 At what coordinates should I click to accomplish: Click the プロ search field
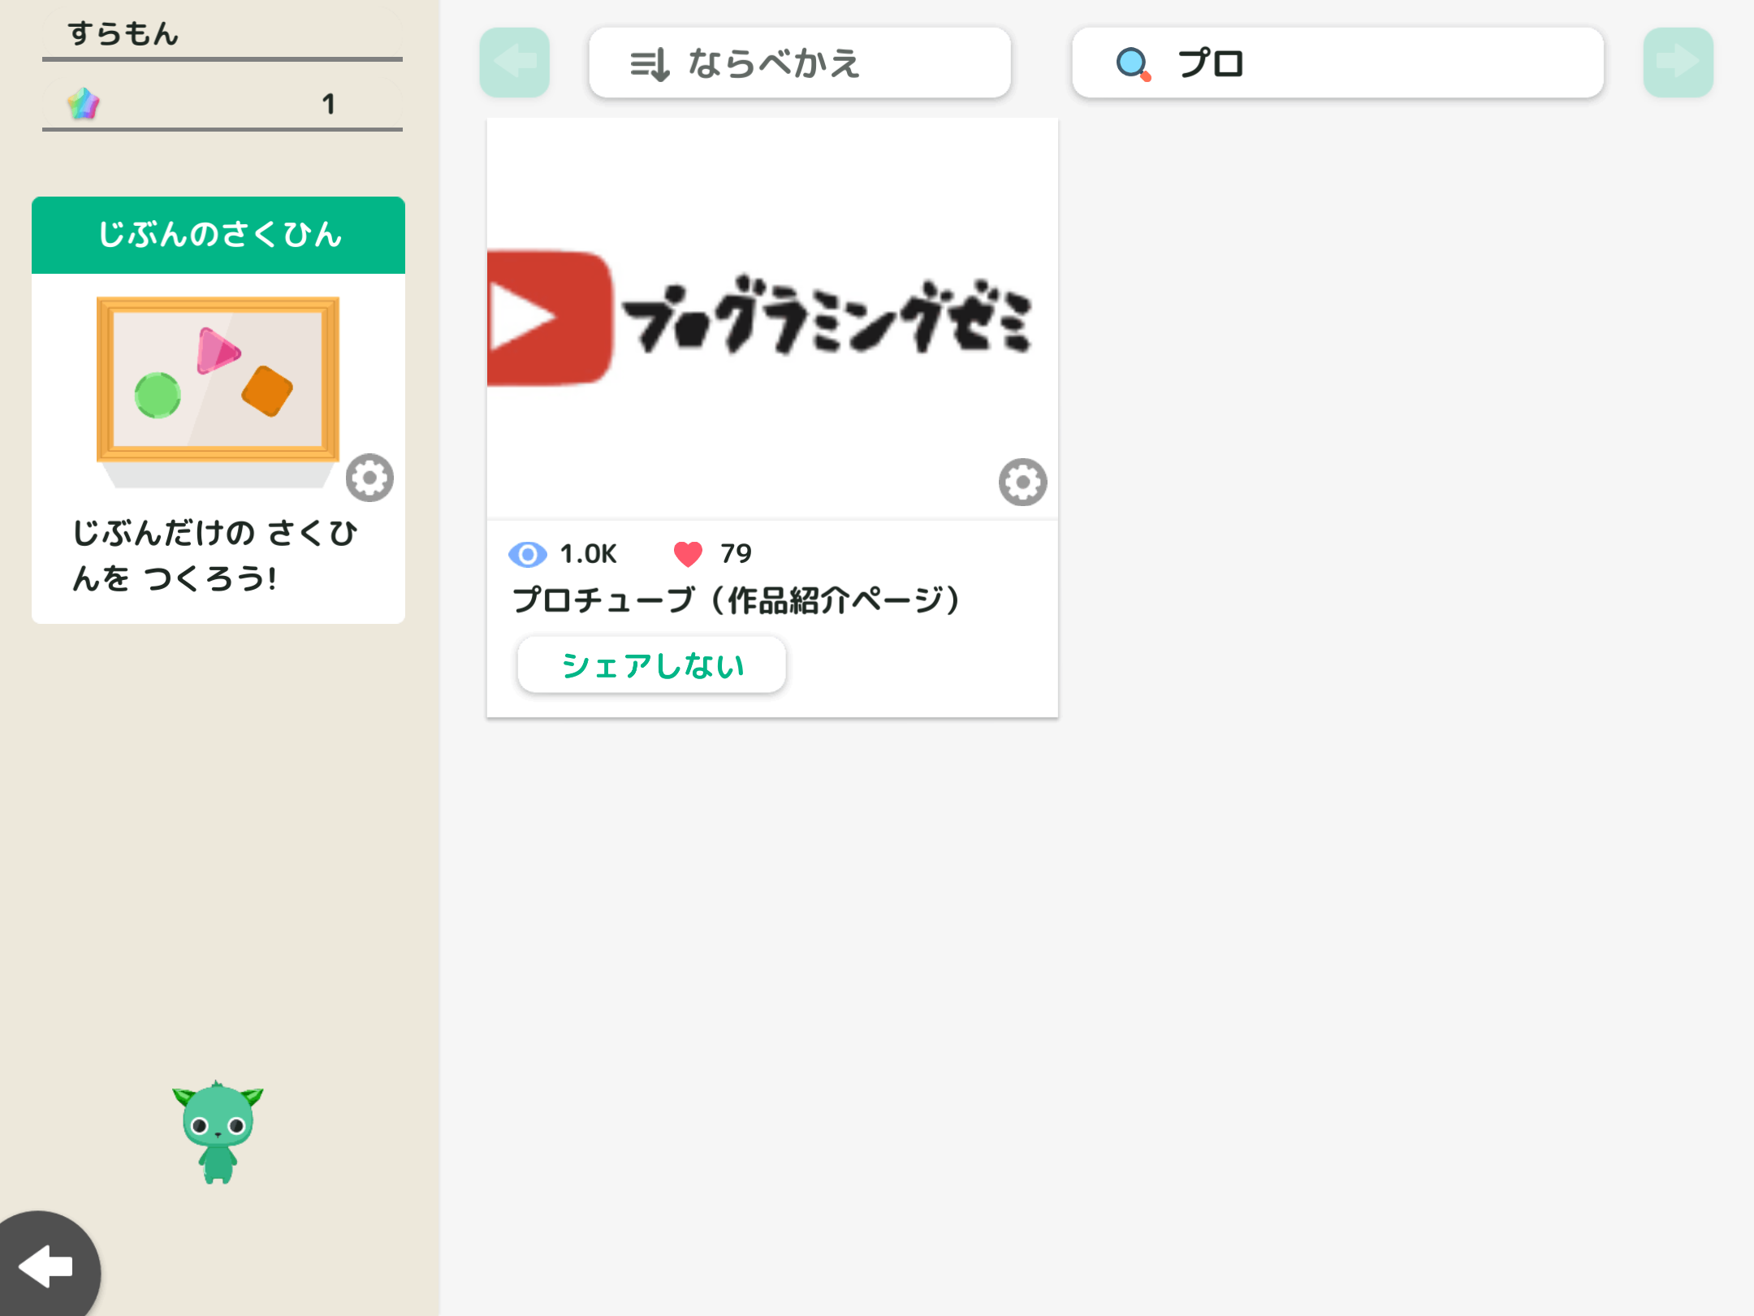[x=1337, y=63]
